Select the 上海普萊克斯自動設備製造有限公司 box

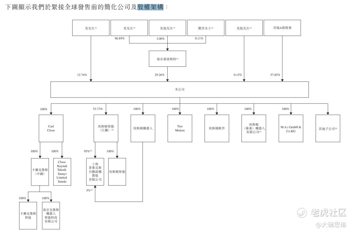[x=95, y=172]
